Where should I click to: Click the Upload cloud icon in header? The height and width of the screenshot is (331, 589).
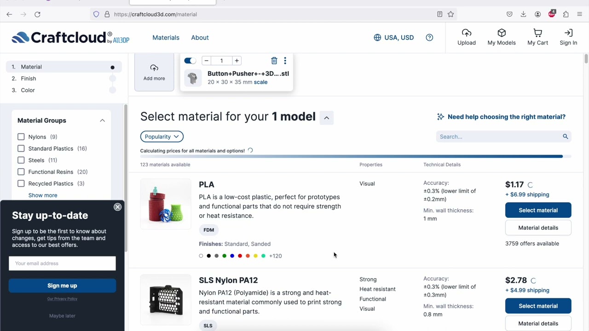click(x=467, y=33)
